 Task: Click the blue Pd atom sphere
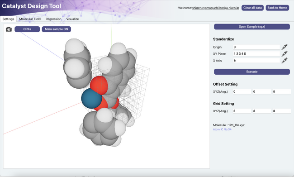point(90,99)
